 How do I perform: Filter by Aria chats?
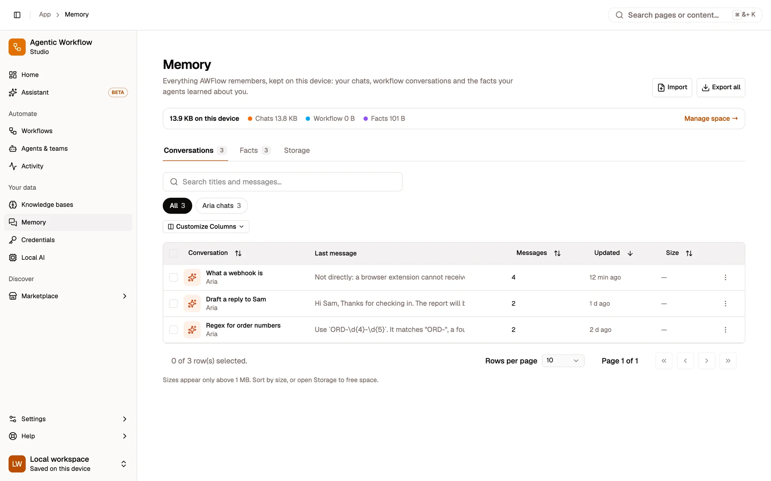221,205
